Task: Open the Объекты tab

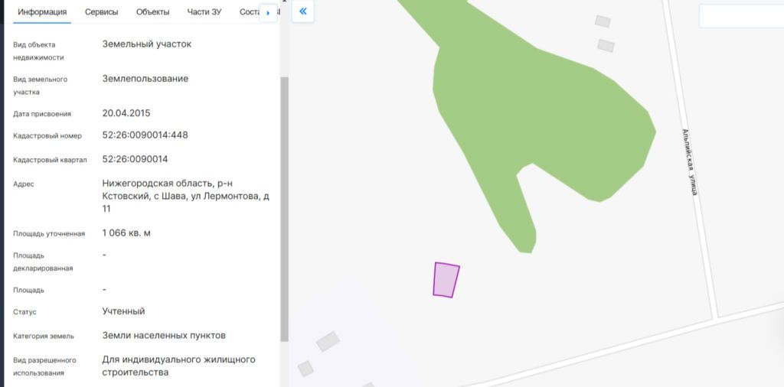Action: click(x=152, y=12)
